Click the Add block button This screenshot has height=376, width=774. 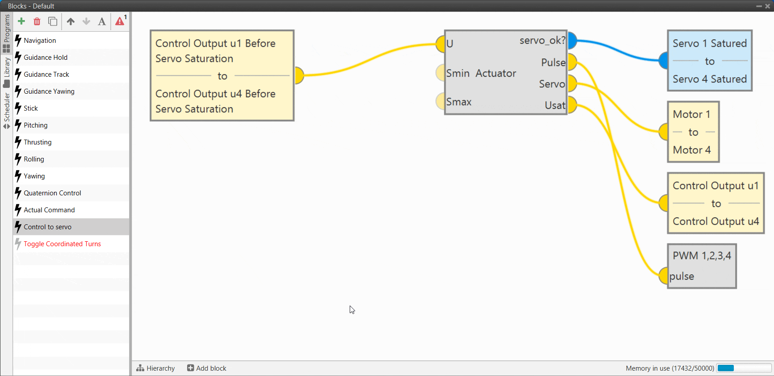207,368
